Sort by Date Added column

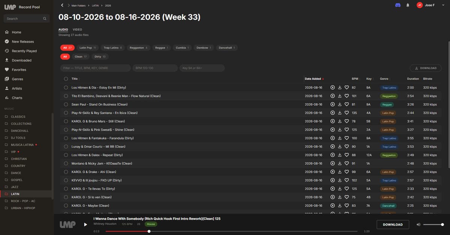(x=314, y=79)
